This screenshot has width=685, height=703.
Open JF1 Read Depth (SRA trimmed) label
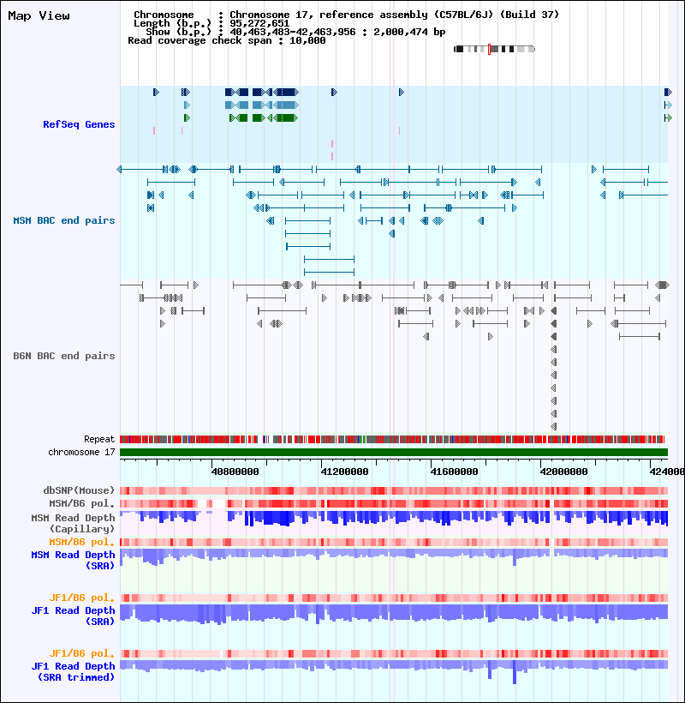pos(73,671)
